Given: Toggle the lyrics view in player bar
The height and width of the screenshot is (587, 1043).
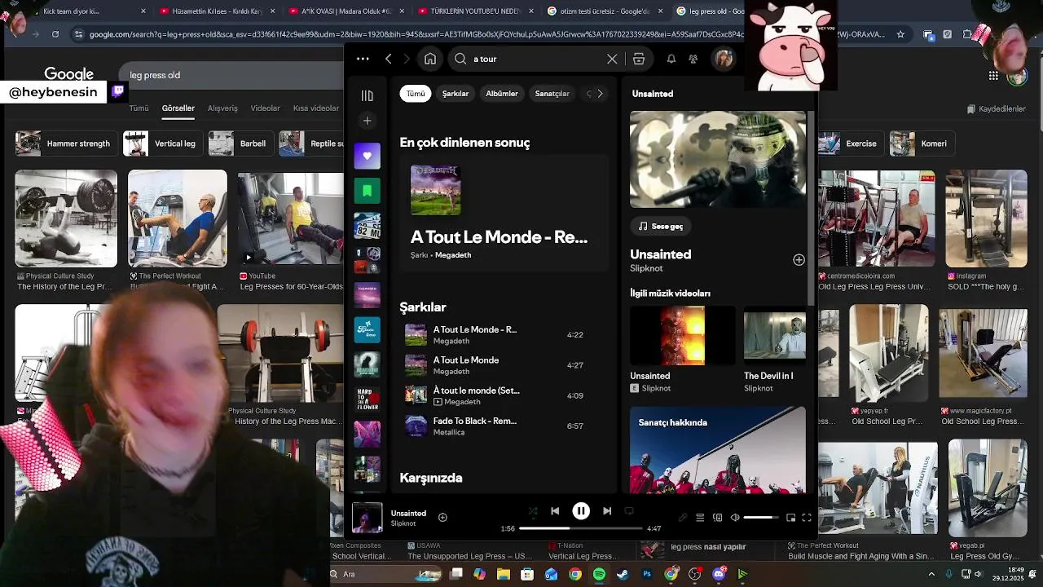Looking at the screenshot, I should [683, 518].
